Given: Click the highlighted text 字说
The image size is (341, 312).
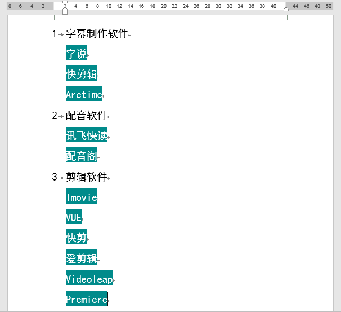Looking at the screenshot, I should click(x=76, y=53).
